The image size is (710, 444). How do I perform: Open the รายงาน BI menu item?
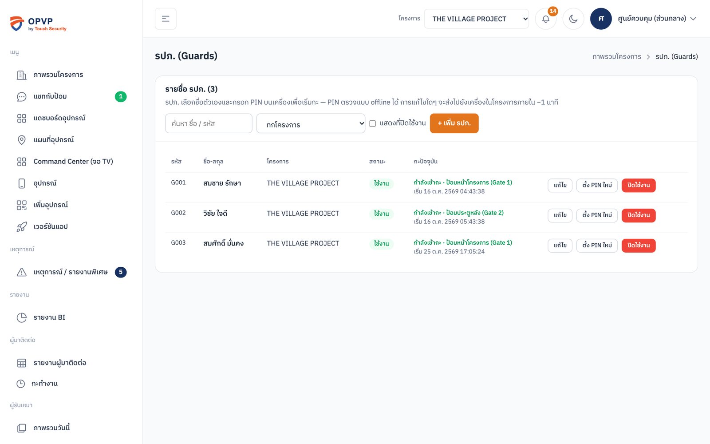click(x=71, y=317)
